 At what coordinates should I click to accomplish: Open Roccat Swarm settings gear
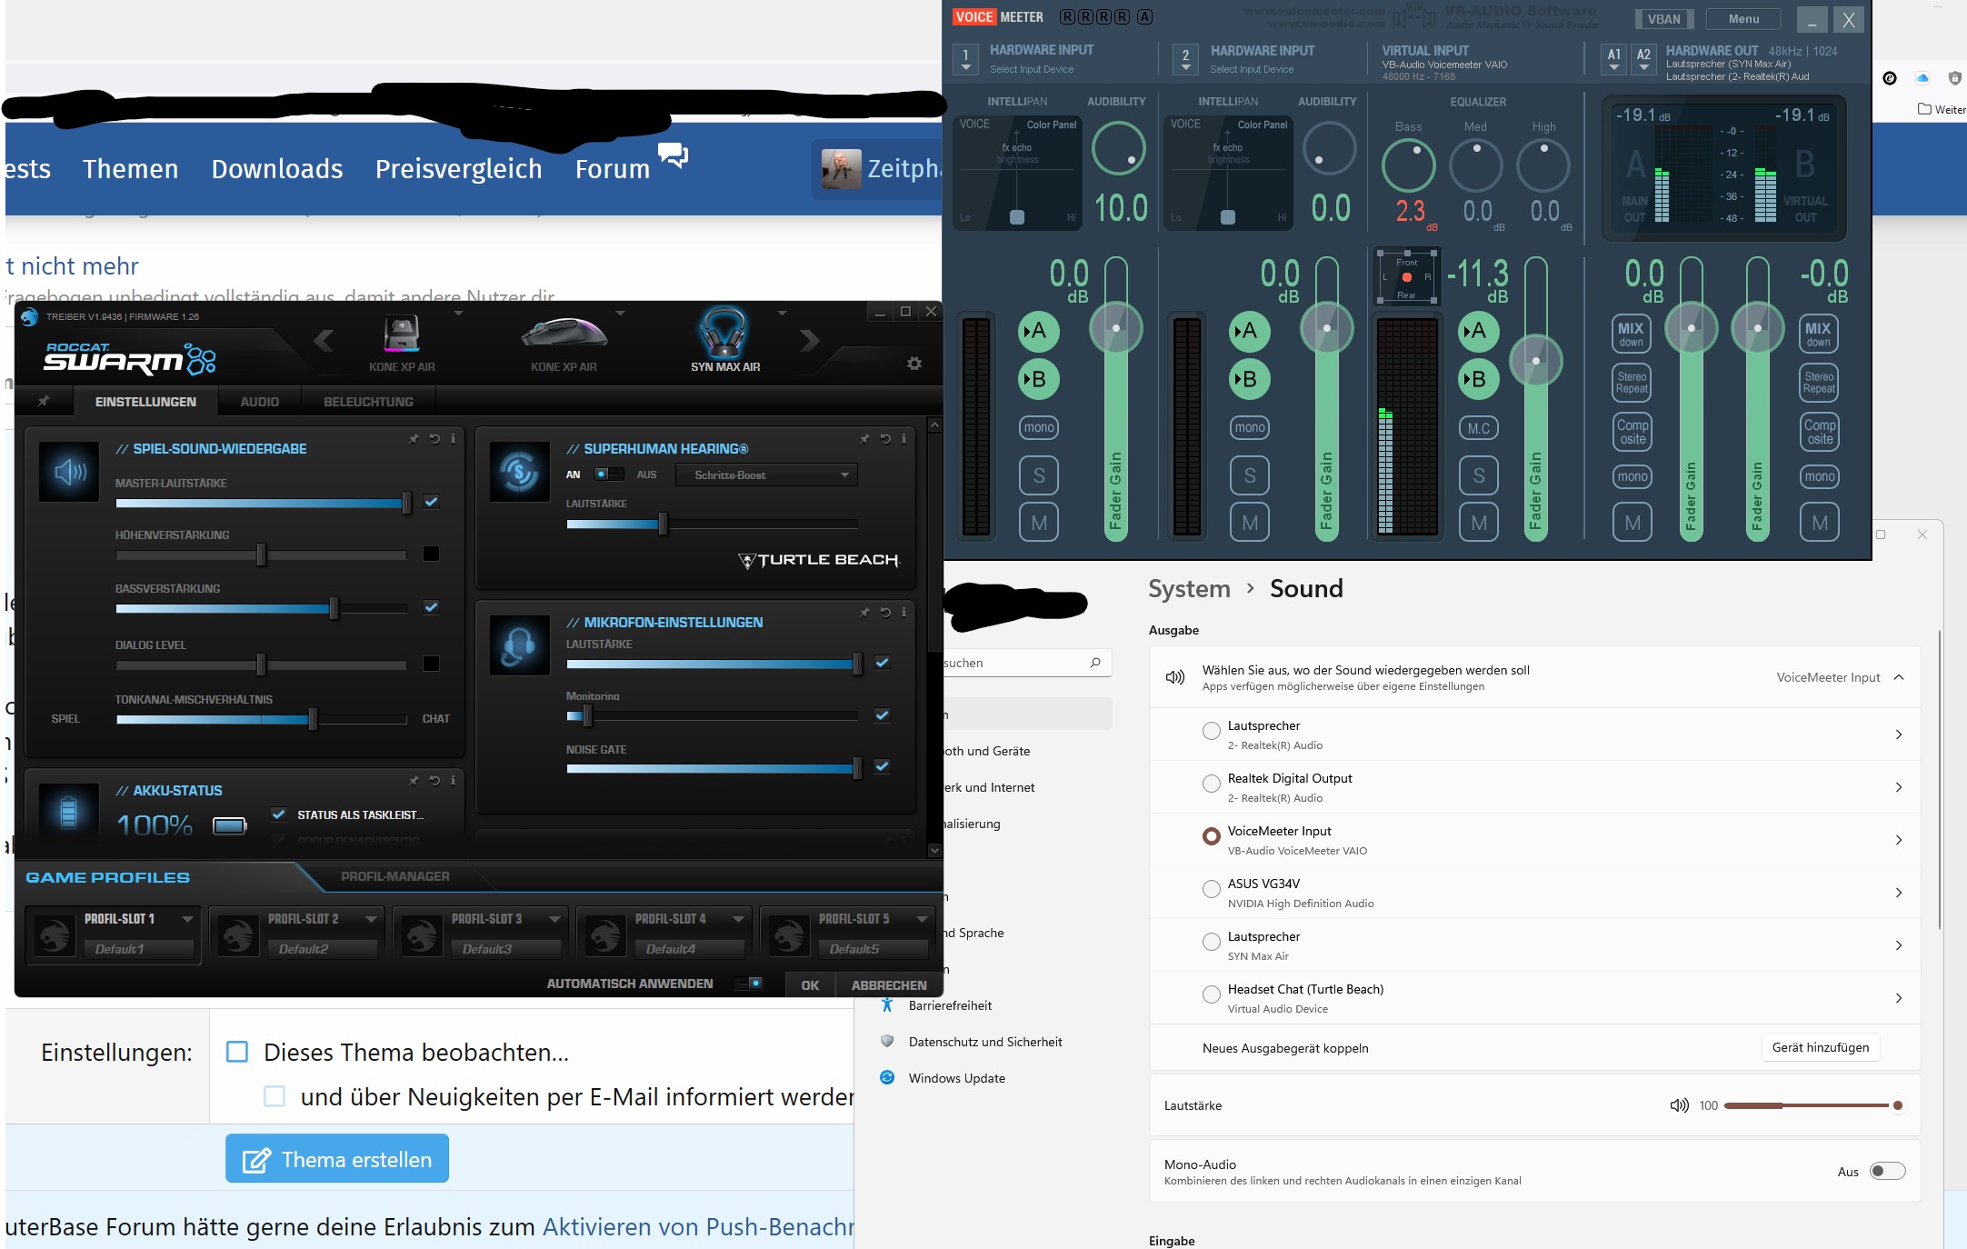(x=914, y=364)
